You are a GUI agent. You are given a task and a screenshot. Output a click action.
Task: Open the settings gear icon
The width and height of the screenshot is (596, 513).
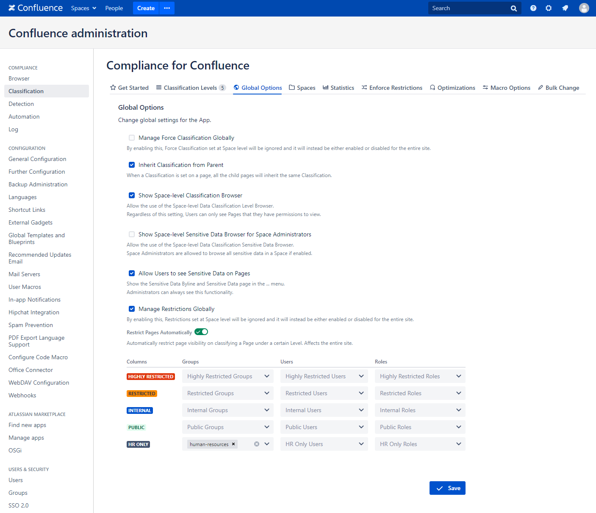pos(549,8)
